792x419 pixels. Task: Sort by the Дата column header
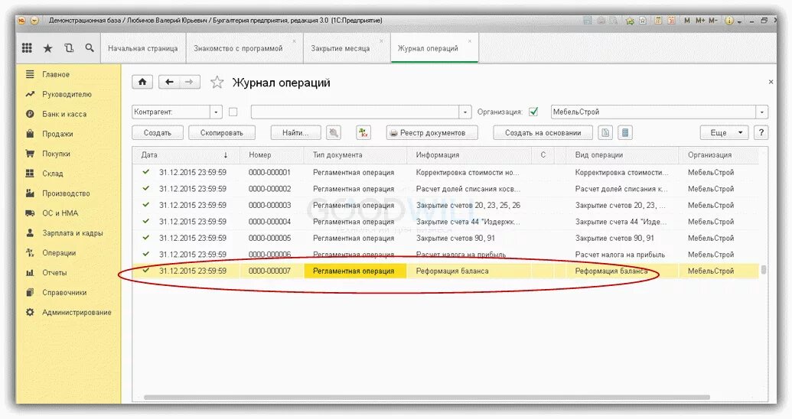pyautogui.click(x=186, y=155)
